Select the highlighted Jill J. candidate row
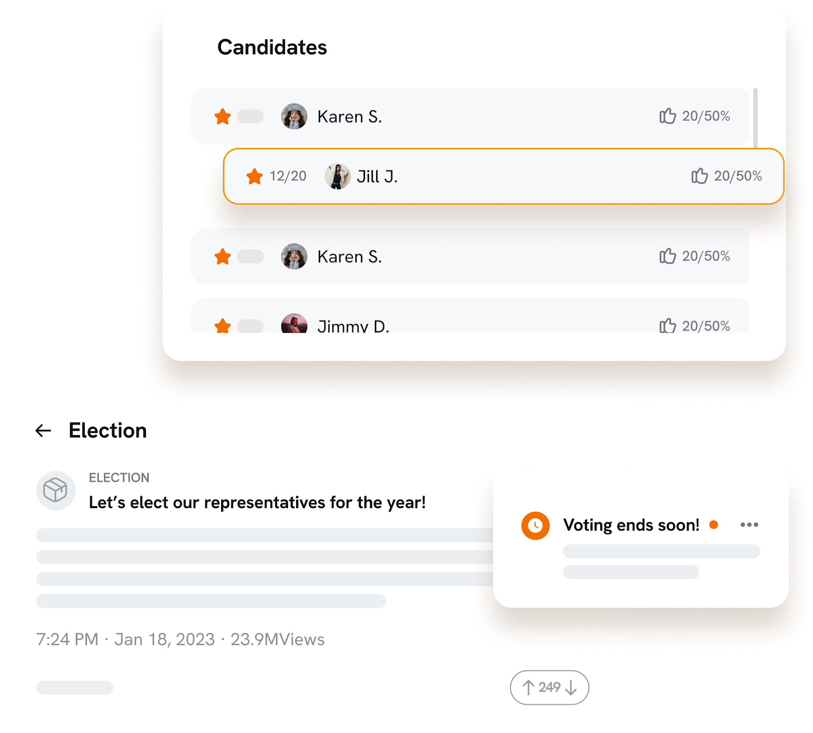813x733 pixels. tap(525, 176)
